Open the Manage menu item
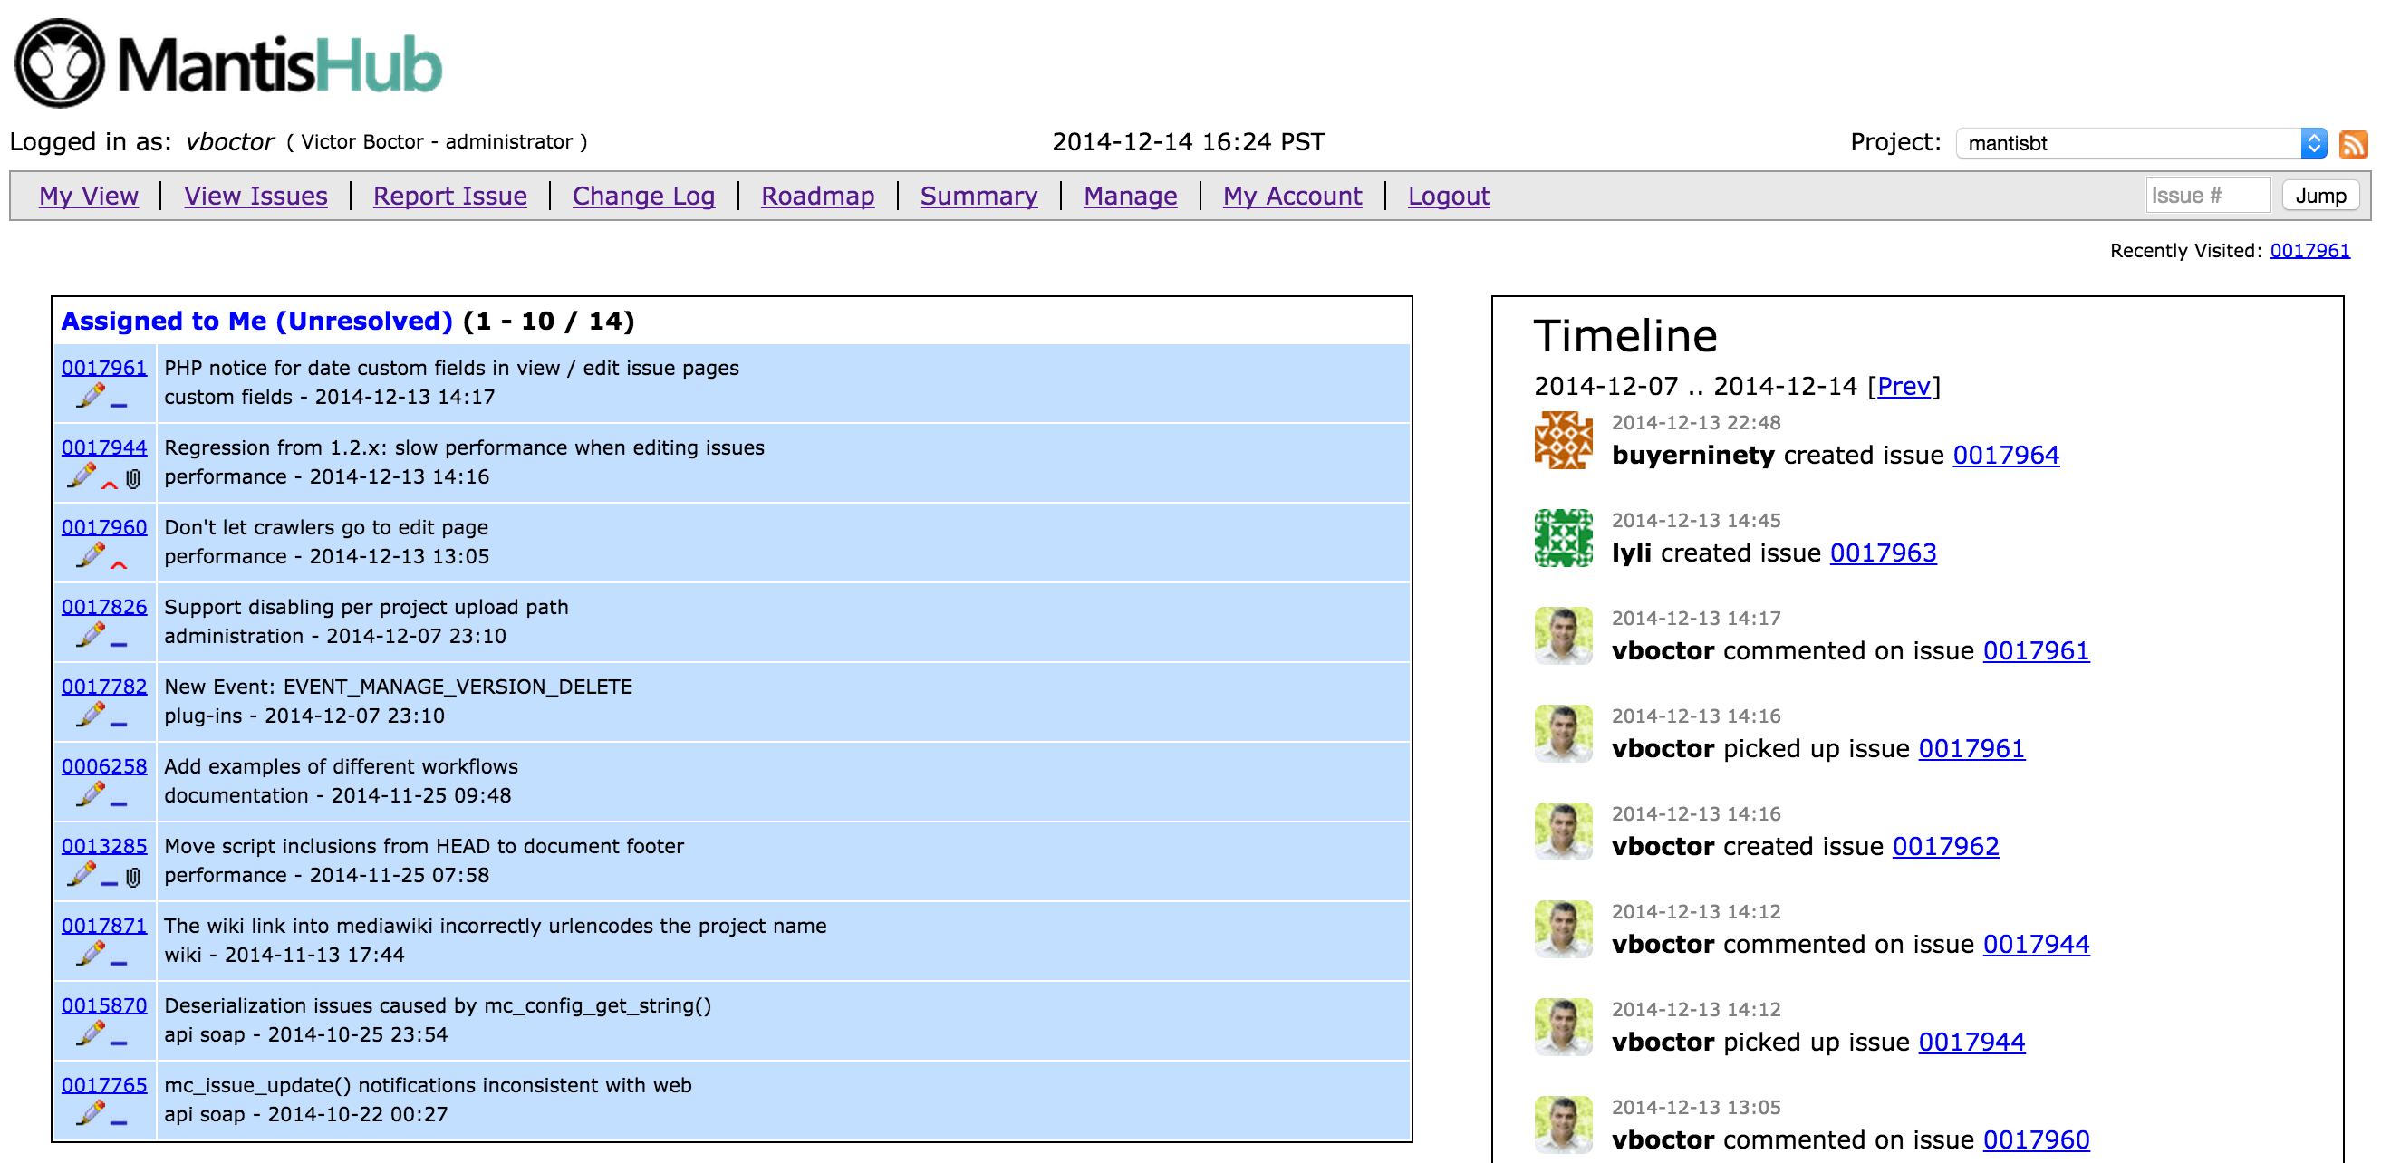The image size is (2381, 1163). (x=1131, y=196)
